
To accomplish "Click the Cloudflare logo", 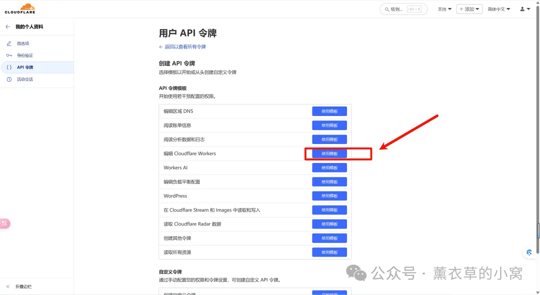I will point(20,8).
